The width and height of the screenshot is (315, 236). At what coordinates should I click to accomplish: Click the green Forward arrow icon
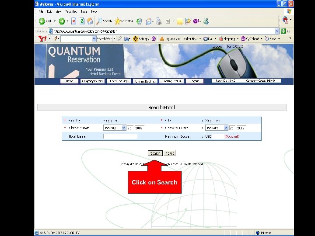coord(62,21)
